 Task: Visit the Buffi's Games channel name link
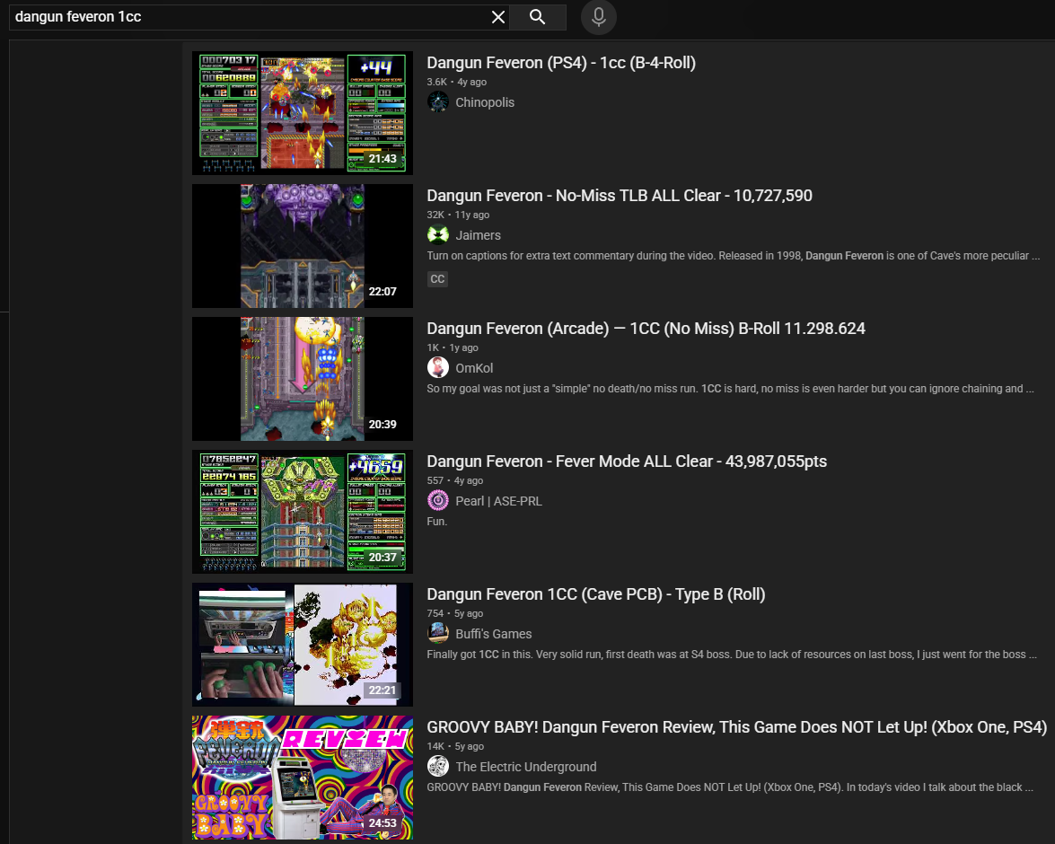point(493,634)
